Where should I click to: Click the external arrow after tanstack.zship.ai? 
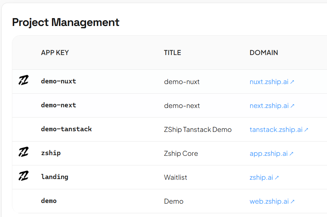point(306,129)
